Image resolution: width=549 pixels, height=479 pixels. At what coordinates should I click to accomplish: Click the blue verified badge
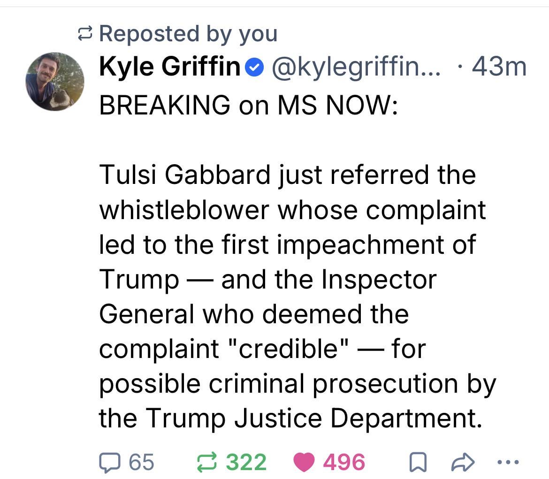tap(254, 68)
